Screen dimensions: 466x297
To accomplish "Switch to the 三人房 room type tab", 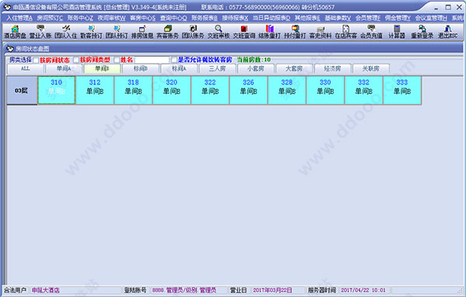I will click(x=217, y=68).
